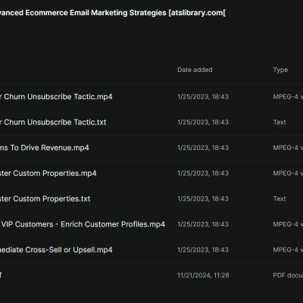The image size is (303, 303).
Task: Click the date cell of Unsubscribe Tactic.mp4 row
Action: point(203,97)
